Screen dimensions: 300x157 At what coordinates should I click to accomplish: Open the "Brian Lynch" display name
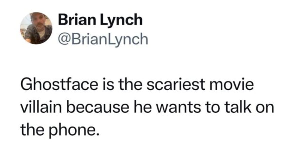coord(100,20)
